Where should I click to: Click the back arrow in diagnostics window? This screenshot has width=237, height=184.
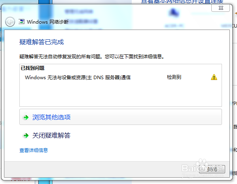pos(10,22)
